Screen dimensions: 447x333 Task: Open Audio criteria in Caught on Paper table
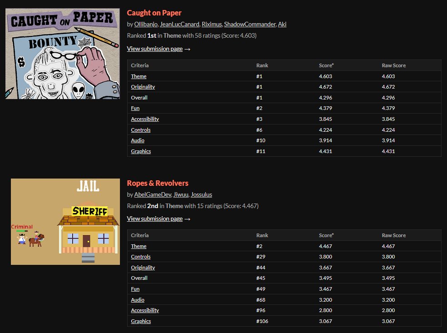pos(137,140)
